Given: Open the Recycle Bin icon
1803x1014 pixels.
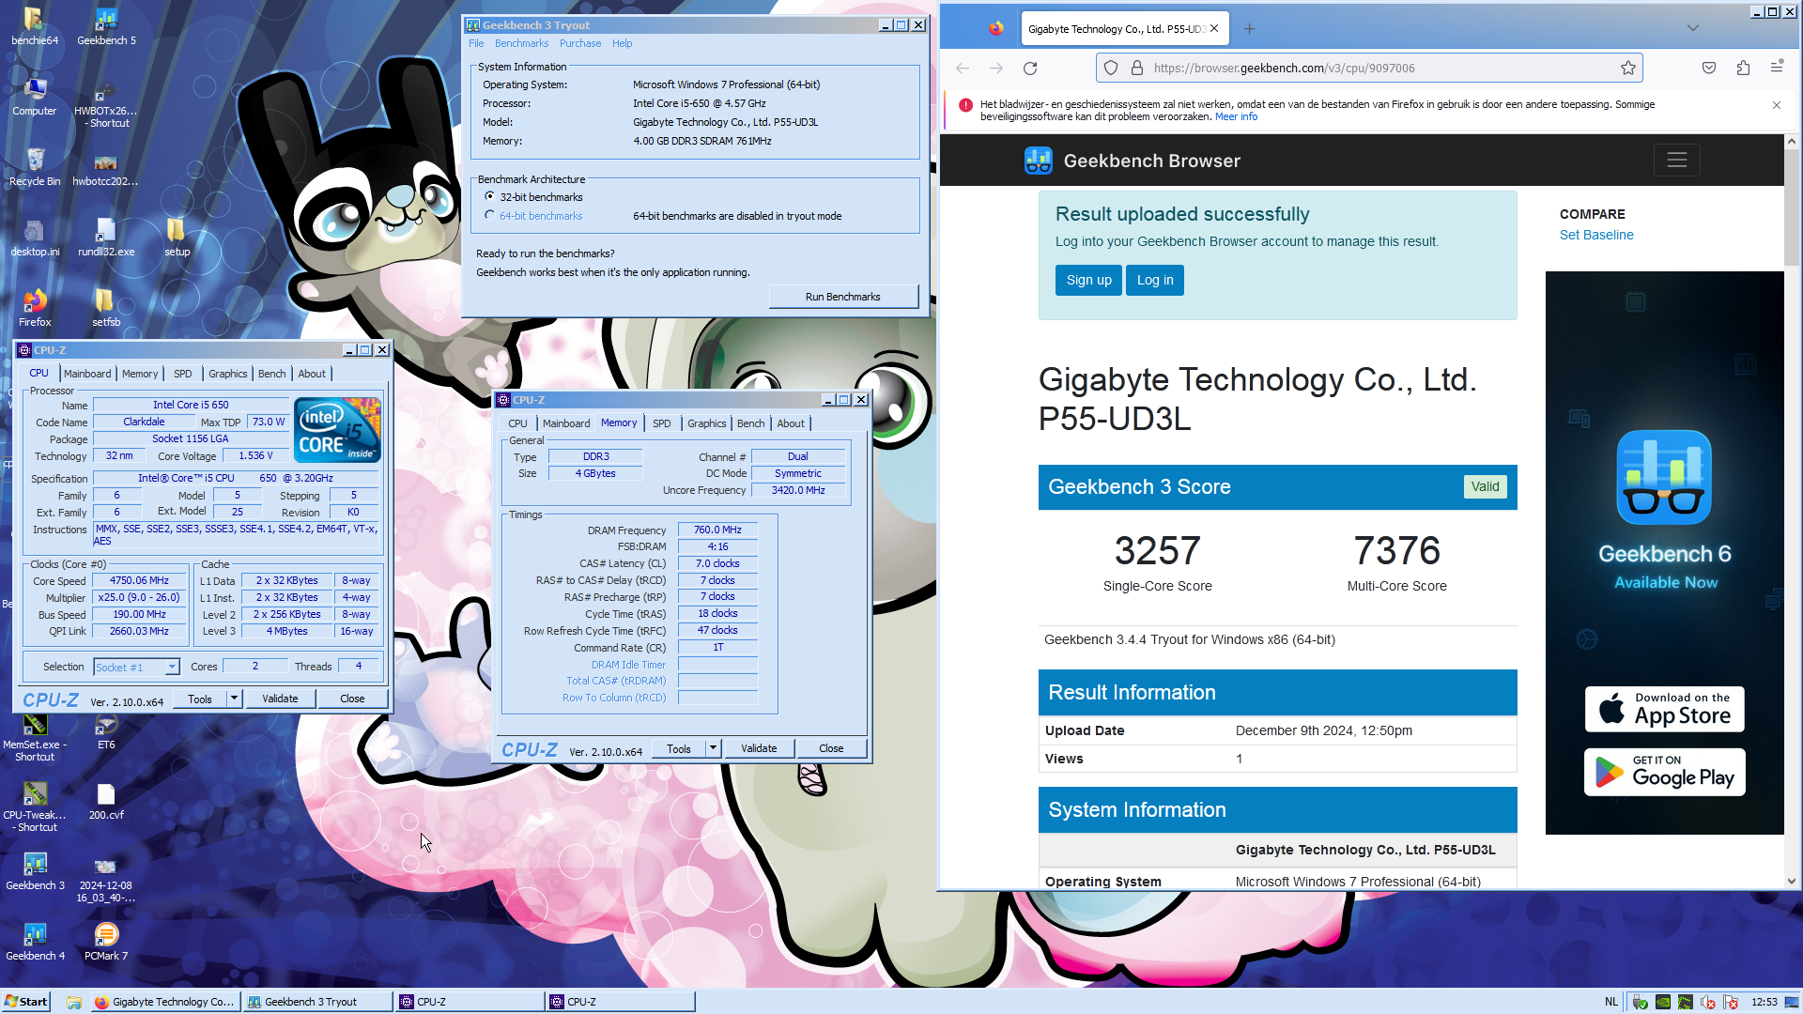Looking at the screenshot, I should 34,166.
